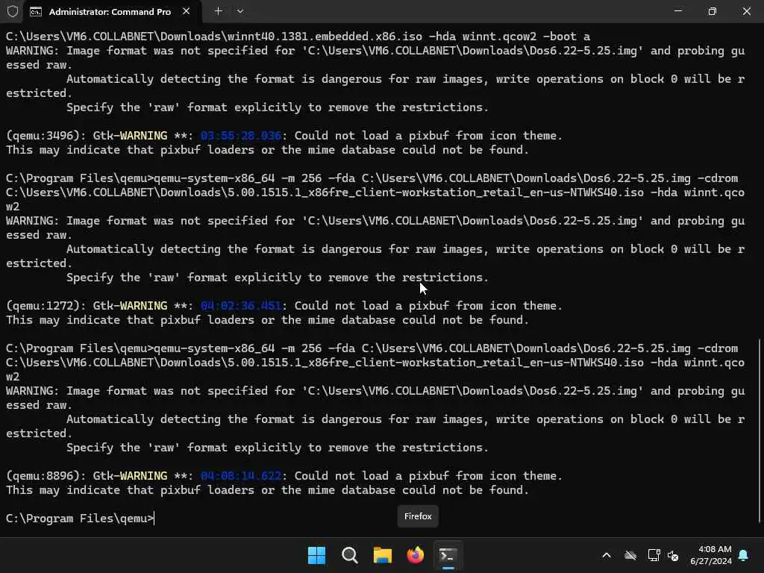Open the Windows Start menu
This screenshot has width=764, height=573.
point(316,555)
